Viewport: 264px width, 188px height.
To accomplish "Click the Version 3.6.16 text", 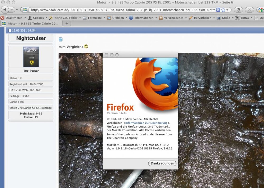I will click(x=117, y=113).
